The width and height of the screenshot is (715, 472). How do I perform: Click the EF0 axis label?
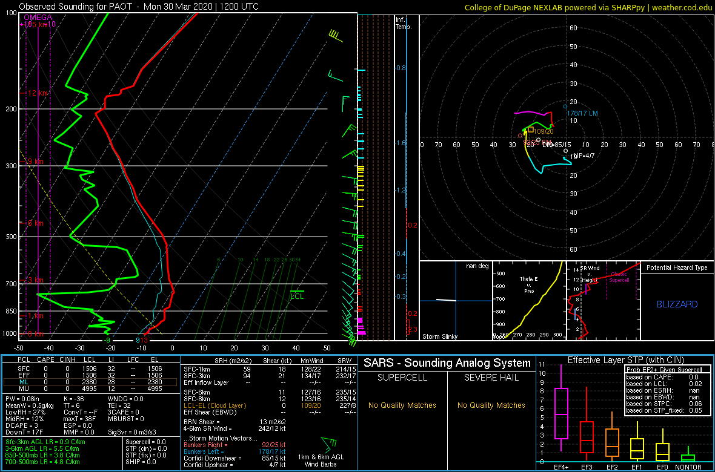tap(663, 467)
